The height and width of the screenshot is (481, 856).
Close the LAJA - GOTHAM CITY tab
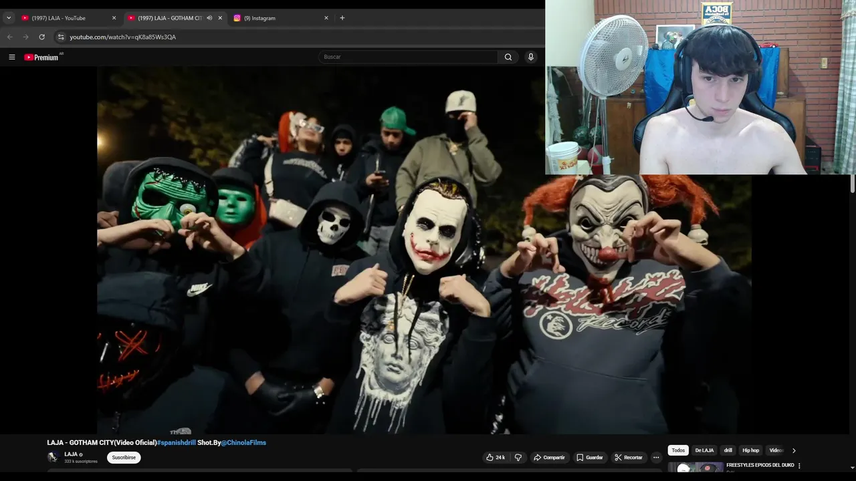coord(220,18)
